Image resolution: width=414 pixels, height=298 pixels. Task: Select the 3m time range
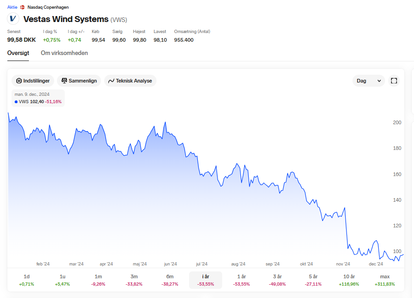pyautogui.click(x=134, y=280)
